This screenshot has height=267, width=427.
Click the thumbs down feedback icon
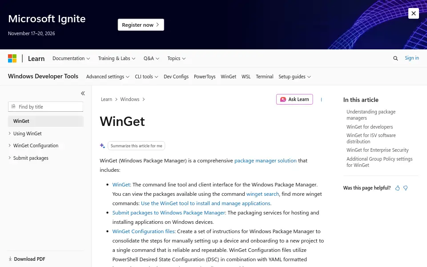[406, 188]
